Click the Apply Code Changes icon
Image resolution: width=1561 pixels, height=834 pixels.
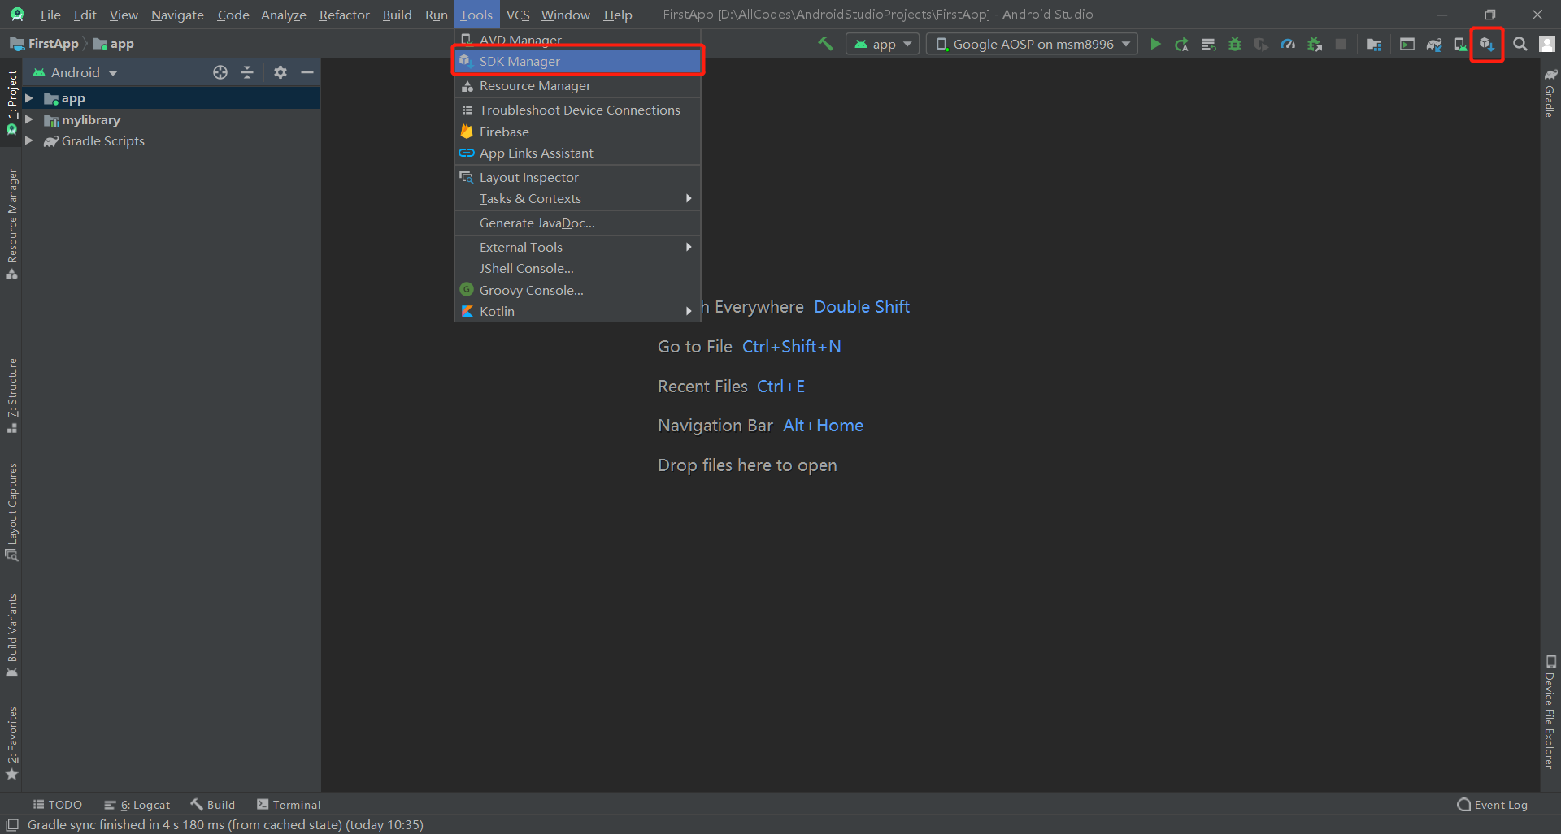pyautogui.click(x=1208, y=44)
